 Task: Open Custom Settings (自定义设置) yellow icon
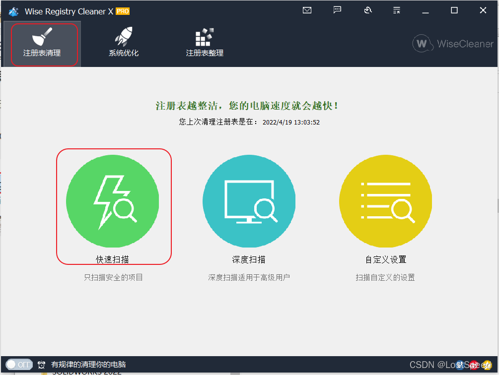[385, 201]
